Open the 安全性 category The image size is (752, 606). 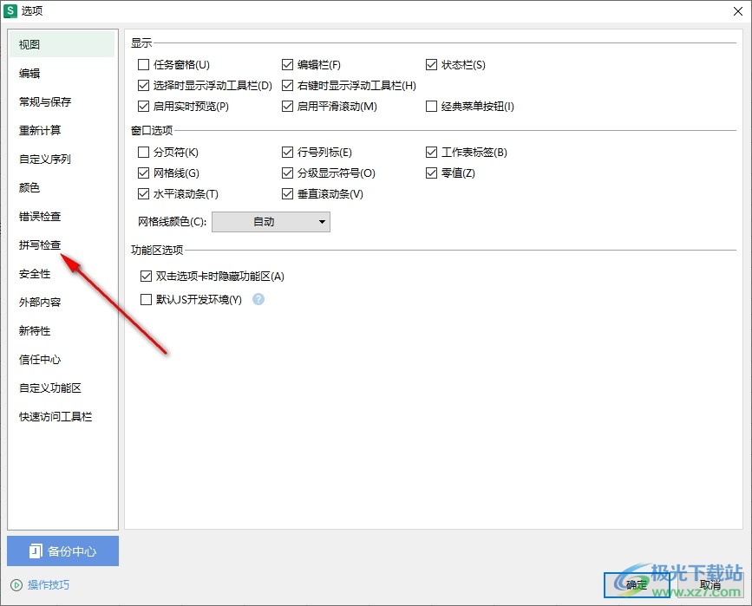click(x=62, y=274)
